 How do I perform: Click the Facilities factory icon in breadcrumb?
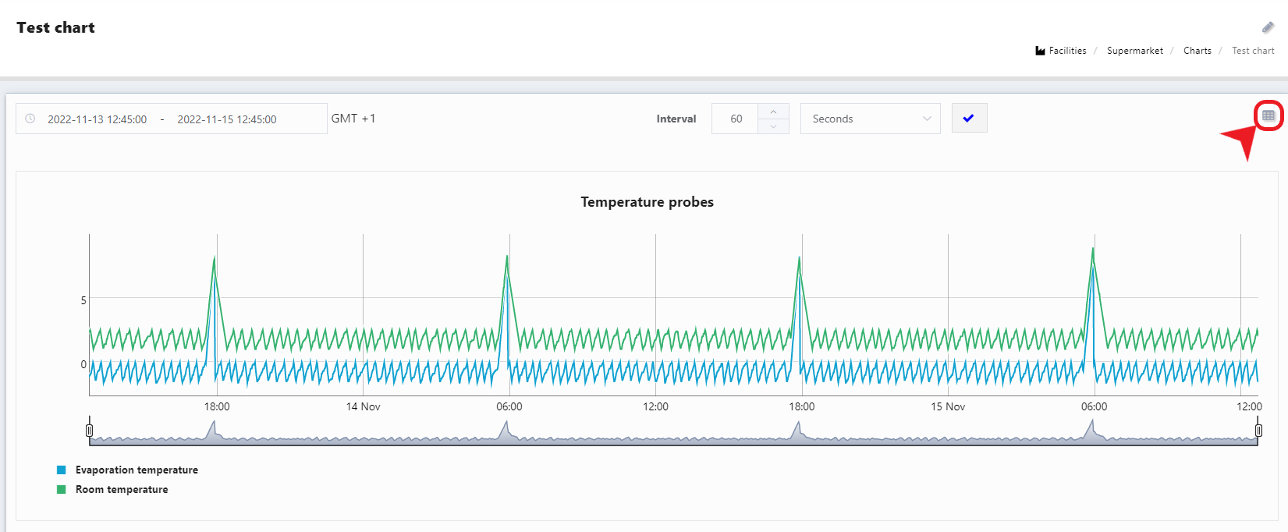(1040, 51)
